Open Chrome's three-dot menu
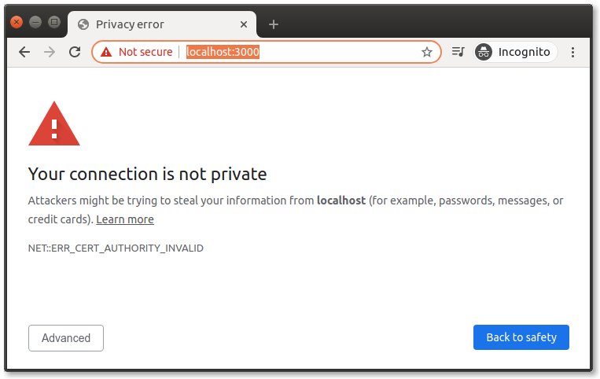The height and width of the screenshot is (379, 600). 572,52
